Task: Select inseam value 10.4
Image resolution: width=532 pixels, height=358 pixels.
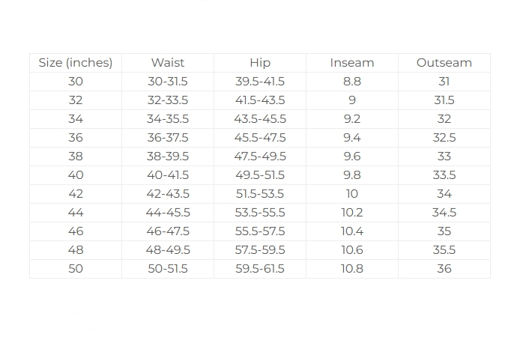Action: [352, 231]
